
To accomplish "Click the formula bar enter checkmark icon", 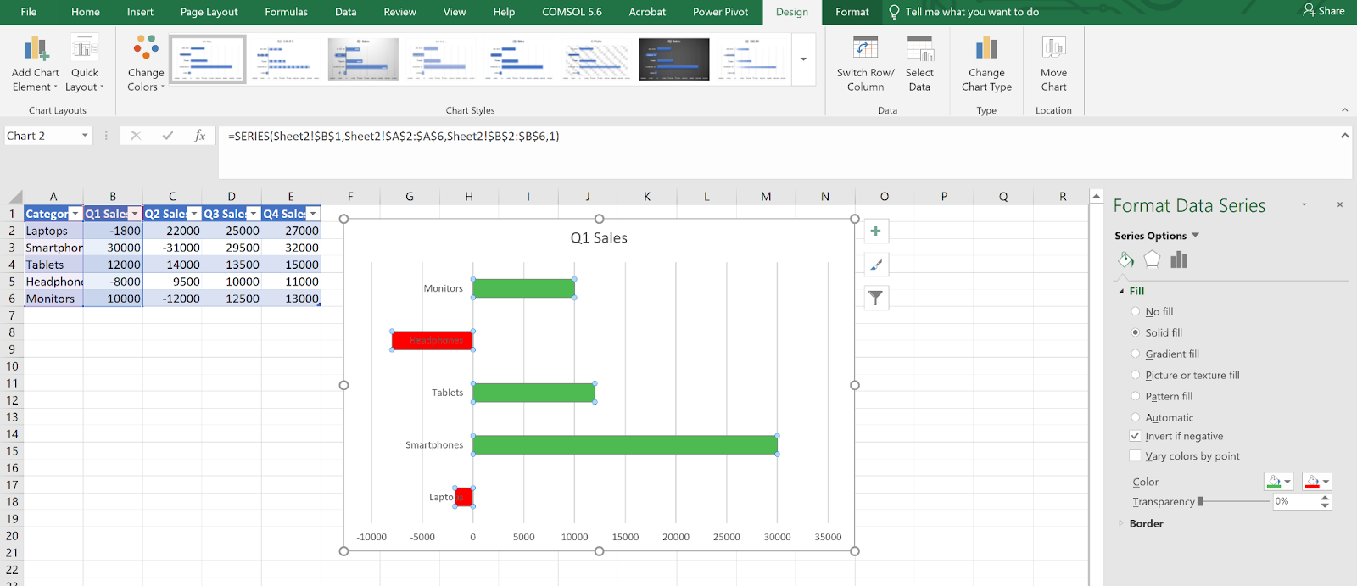I will [168, 136].
